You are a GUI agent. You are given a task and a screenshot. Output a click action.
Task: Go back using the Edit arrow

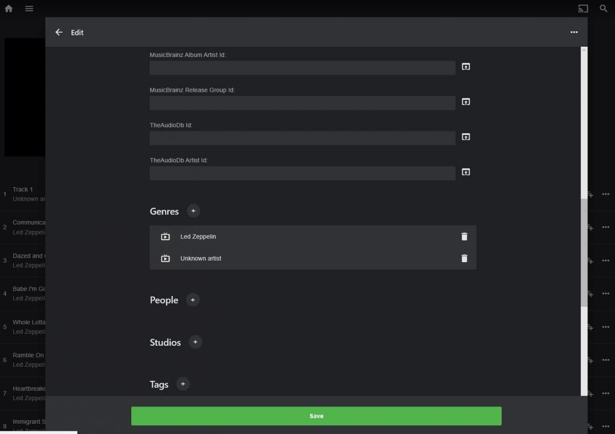tap(59, 32)
